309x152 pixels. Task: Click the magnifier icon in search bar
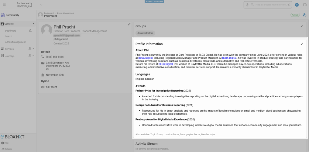tap(252, 5)
